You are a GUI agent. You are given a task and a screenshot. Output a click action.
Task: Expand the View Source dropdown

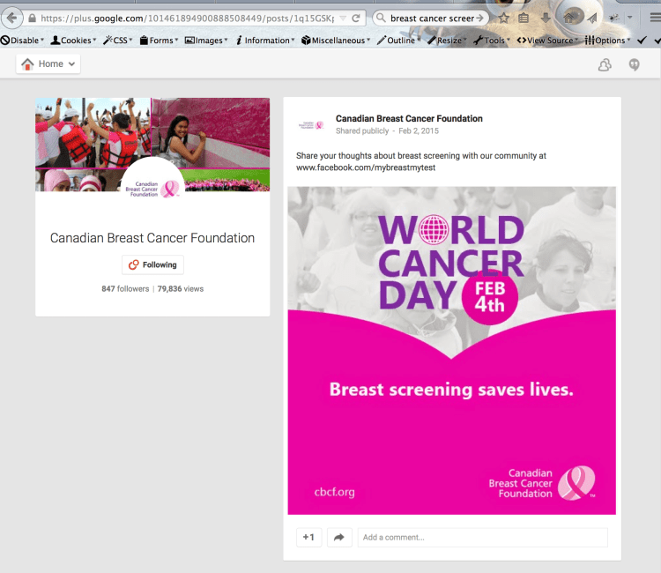point(547,40)
